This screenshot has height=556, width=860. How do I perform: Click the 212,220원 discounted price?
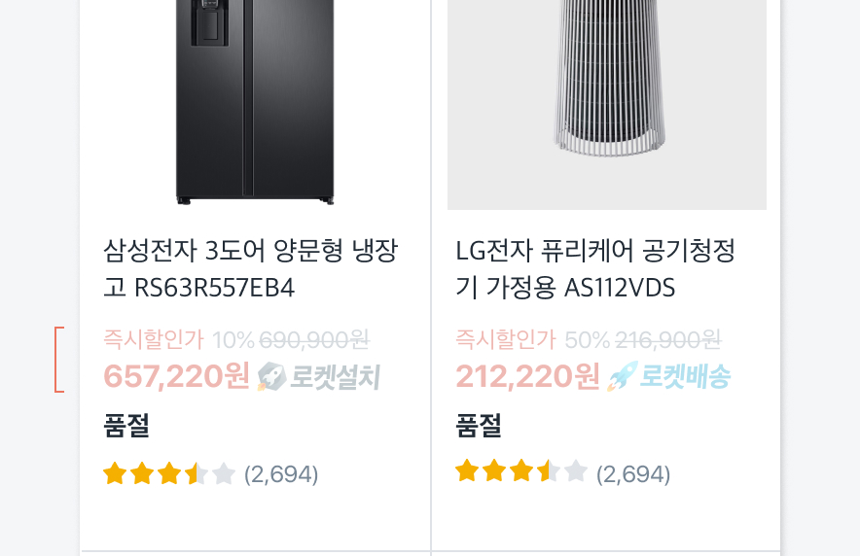pyautogui.click(x=528, y=376)
